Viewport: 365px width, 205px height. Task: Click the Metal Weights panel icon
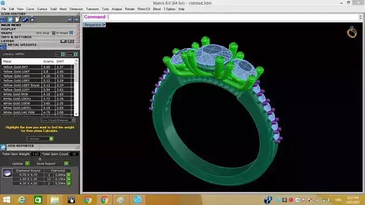(x=3, y=46)
